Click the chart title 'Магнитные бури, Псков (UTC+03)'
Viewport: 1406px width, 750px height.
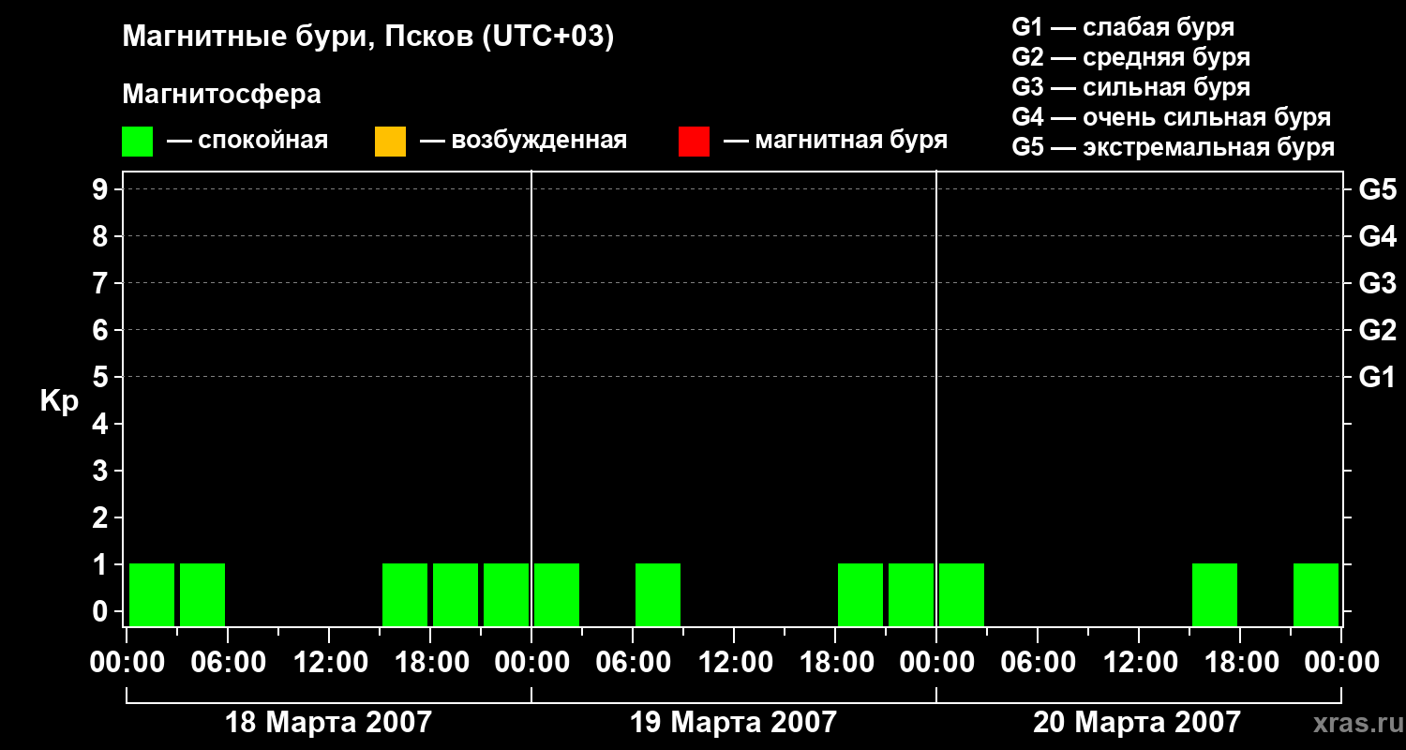[368, 37]
